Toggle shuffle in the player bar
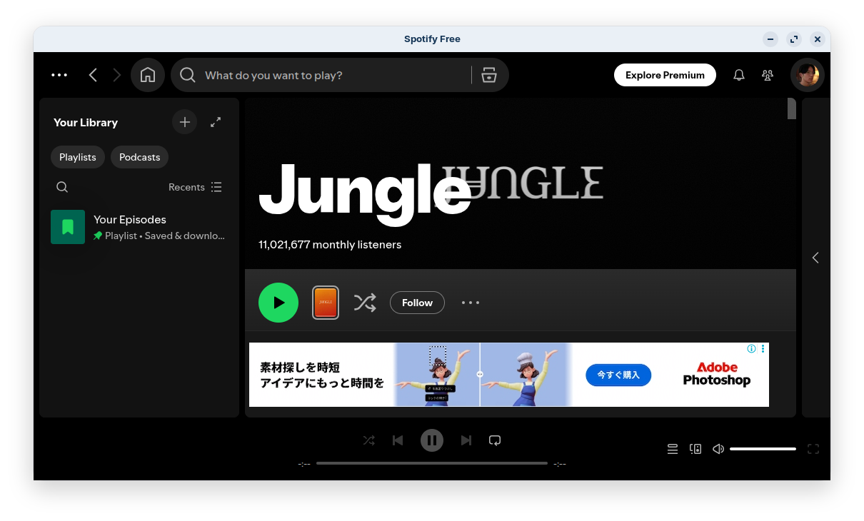This screenshot has height=521, width=864. pyautogui.click(x=368, y=440)
